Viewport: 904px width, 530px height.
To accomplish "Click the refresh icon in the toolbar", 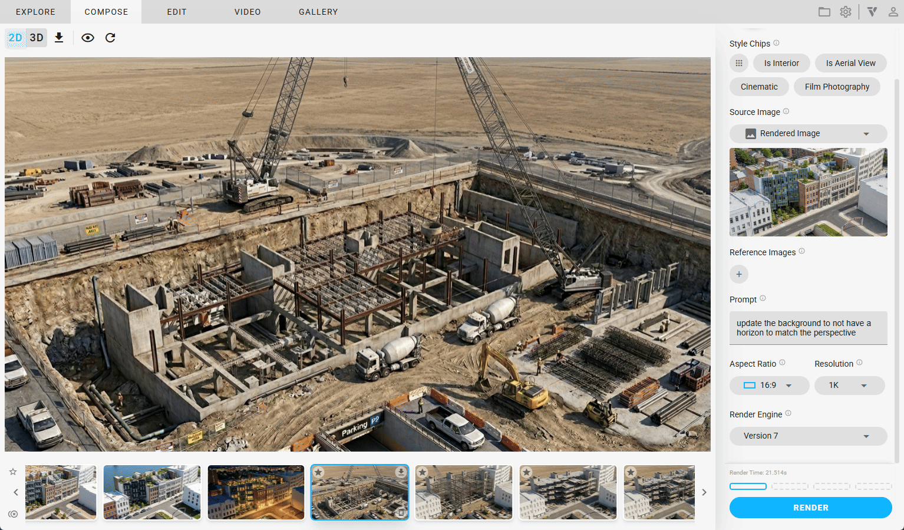I will point(110,38).
